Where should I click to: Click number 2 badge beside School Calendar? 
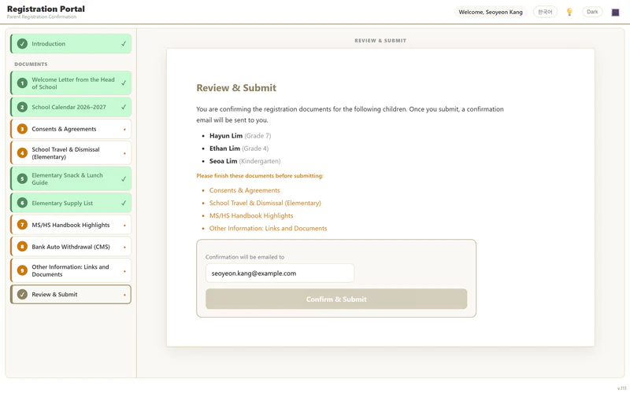tap(23, 107)
